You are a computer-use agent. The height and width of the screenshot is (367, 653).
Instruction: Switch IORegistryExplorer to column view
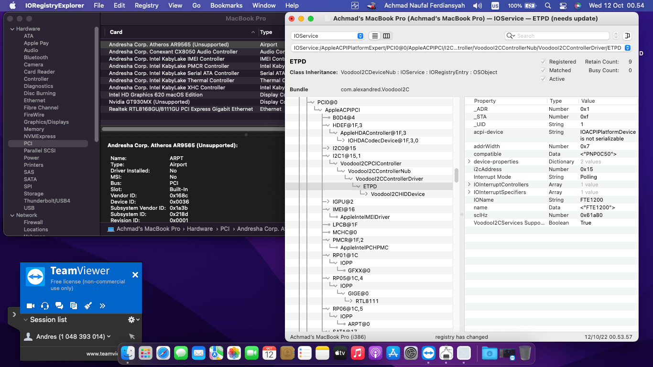(386, 36)
